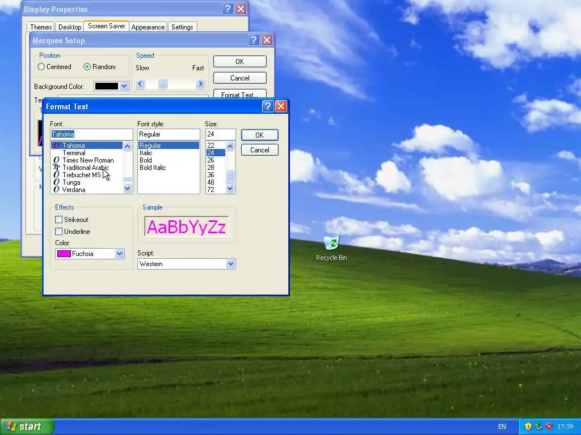
Task: Select Traditional Arabic font
Action: click(86, 168)
